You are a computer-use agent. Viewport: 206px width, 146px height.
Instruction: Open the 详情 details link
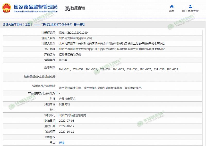point(62,143)
